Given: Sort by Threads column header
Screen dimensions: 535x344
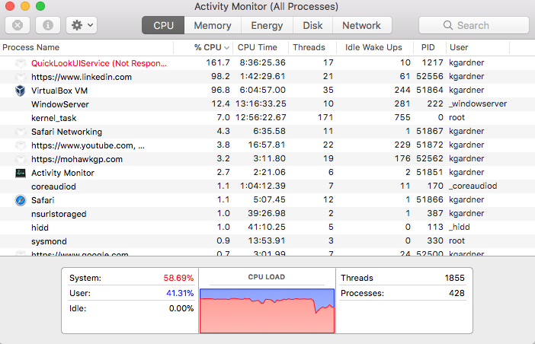Looking at the screenshot, I should point(312,47).
